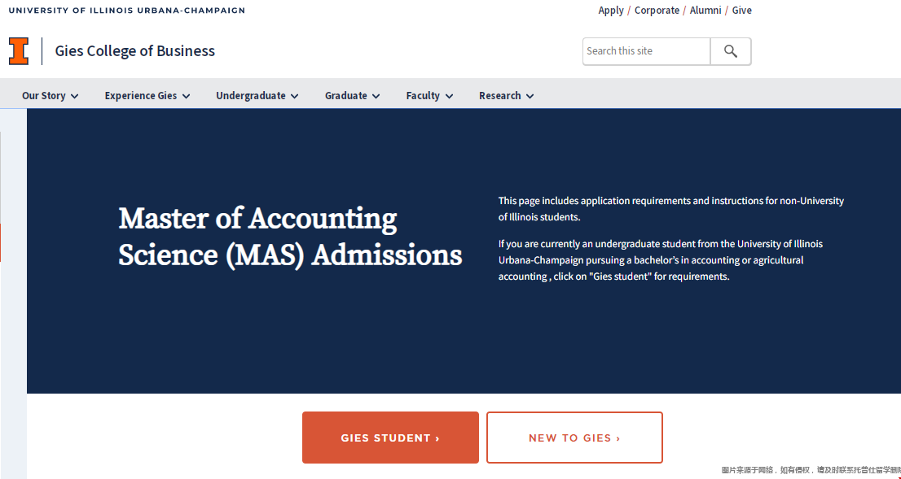Screen dimensions: 901x479
Task: Expand the Undergraduate navigation menu
Action: [x=257, y=96]
